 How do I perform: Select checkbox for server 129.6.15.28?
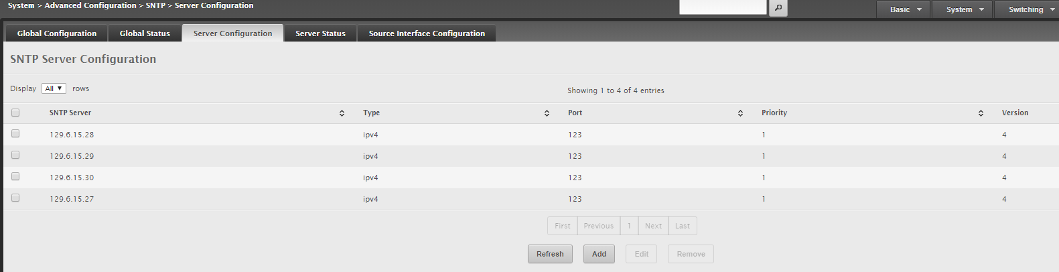click(x=15, y=134)
